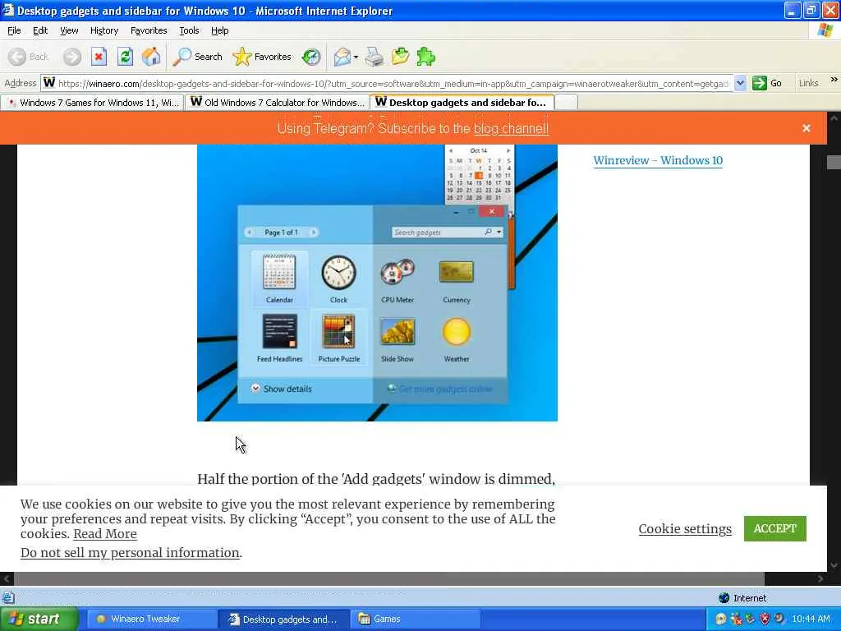Open the Home page icon

(151, 57)
